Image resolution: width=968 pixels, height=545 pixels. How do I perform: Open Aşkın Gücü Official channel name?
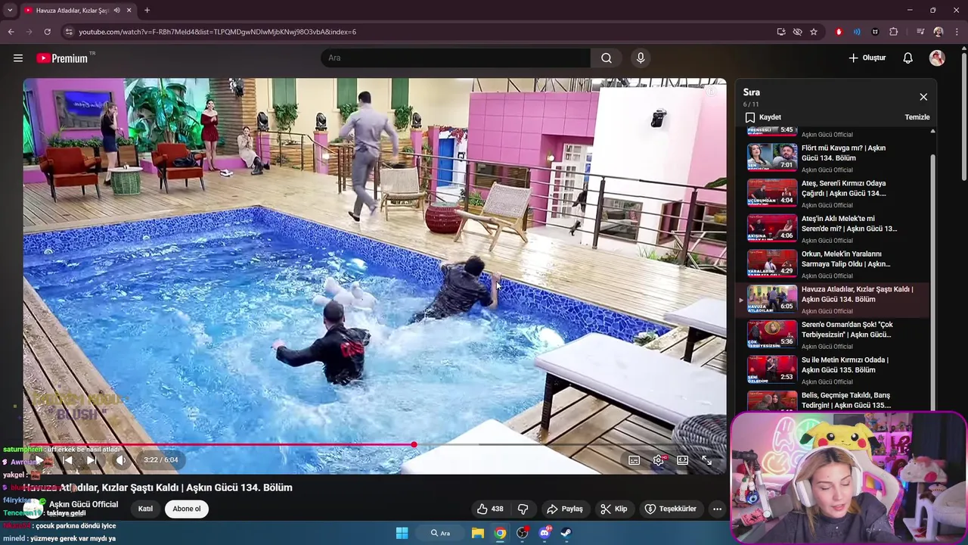click(x=84, y=504)
